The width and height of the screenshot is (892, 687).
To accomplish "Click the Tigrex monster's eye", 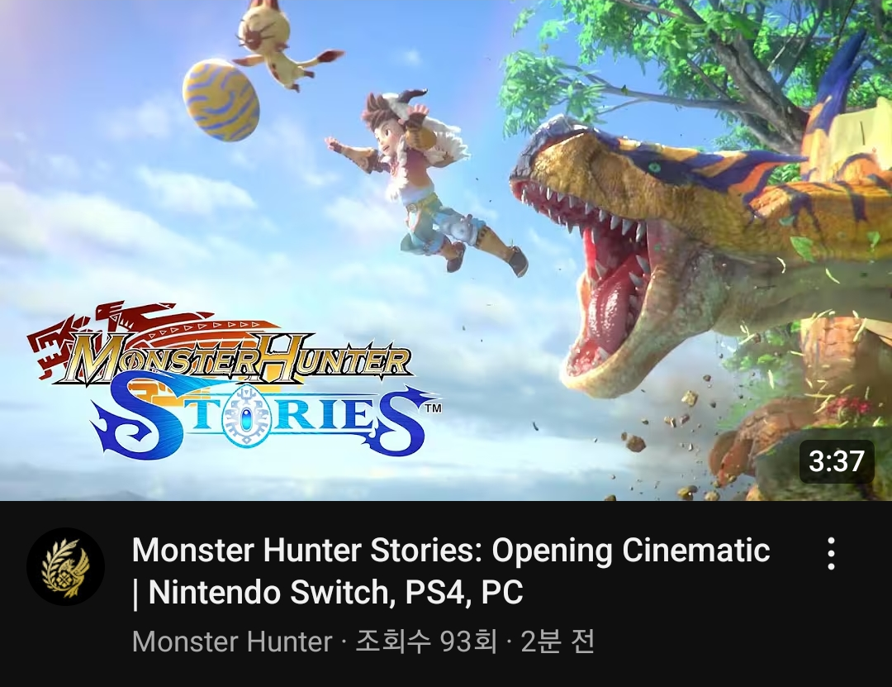I will tap(655, 168).
